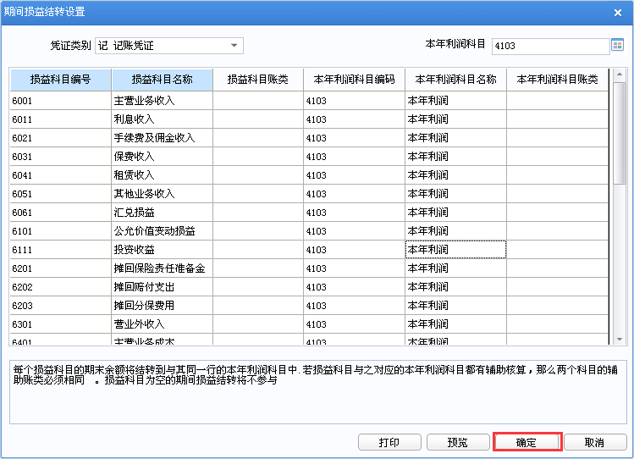Viewport: 634px width, 459px height.
Task: Select the 保费收入 cell
Action: 163,157
